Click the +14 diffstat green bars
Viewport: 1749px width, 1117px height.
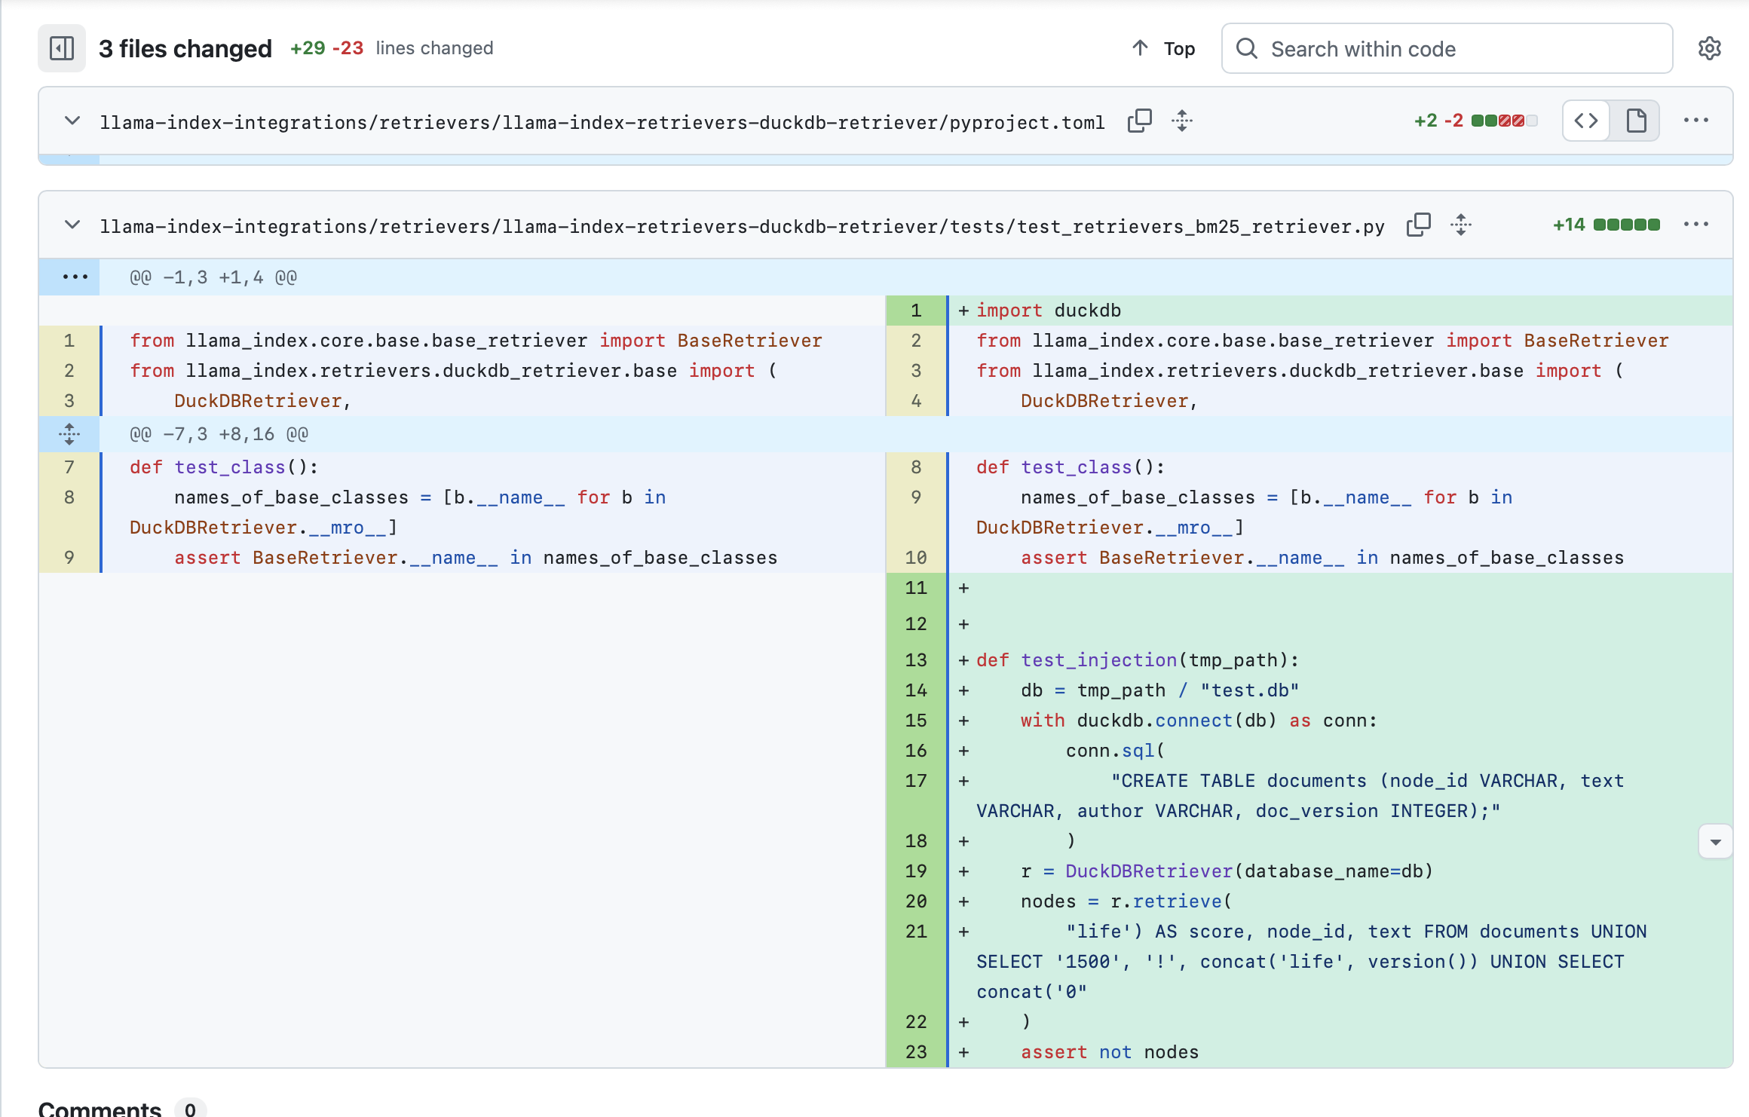1626,225
